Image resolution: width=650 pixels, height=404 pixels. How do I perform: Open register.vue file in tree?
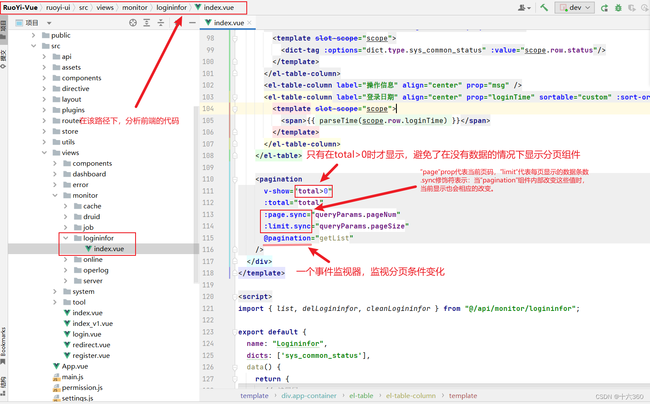click(x=91, y=355)
